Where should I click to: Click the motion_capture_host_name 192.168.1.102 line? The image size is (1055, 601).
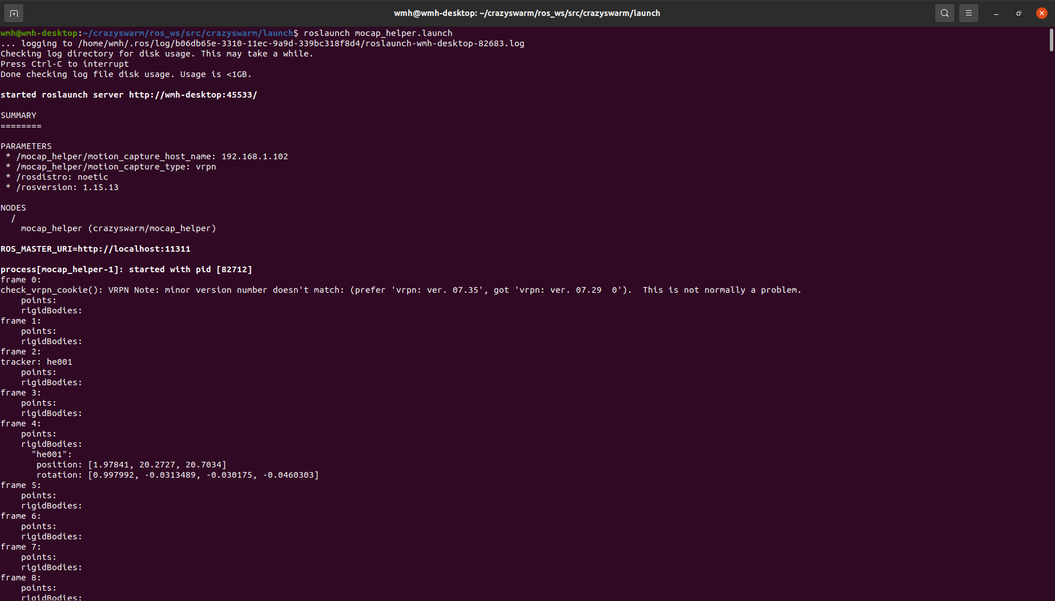click(147, 156)
